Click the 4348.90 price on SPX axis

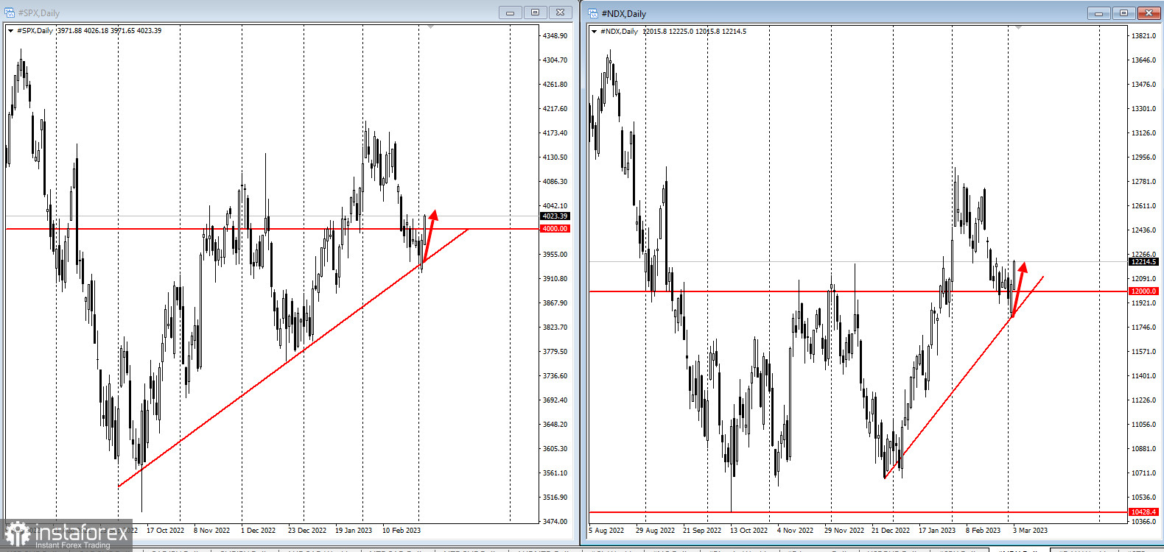[555, 36]
